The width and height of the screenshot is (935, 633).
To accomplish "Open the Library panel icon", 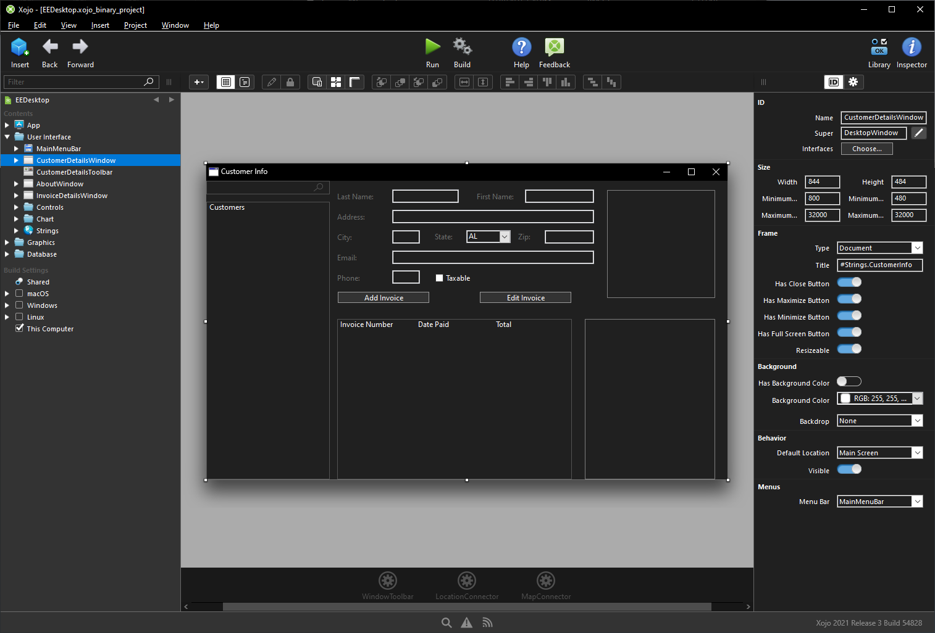I will coord(879,46).
